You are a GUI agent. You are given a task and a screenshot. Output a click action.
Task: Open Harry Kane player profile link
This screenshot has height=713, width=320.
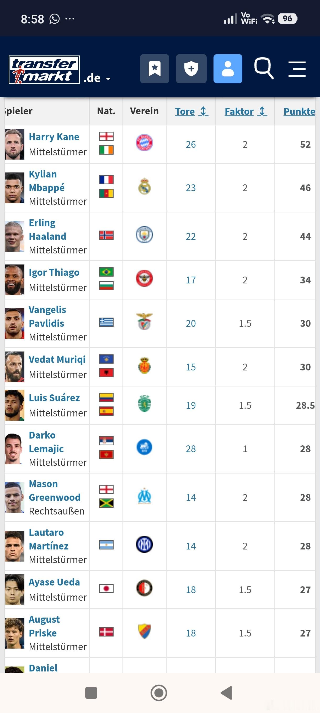click(x=54, y=137)
